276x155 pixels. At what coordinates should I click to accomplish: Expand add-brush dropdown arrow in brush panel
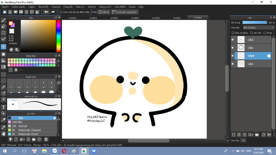pos(24,140)
